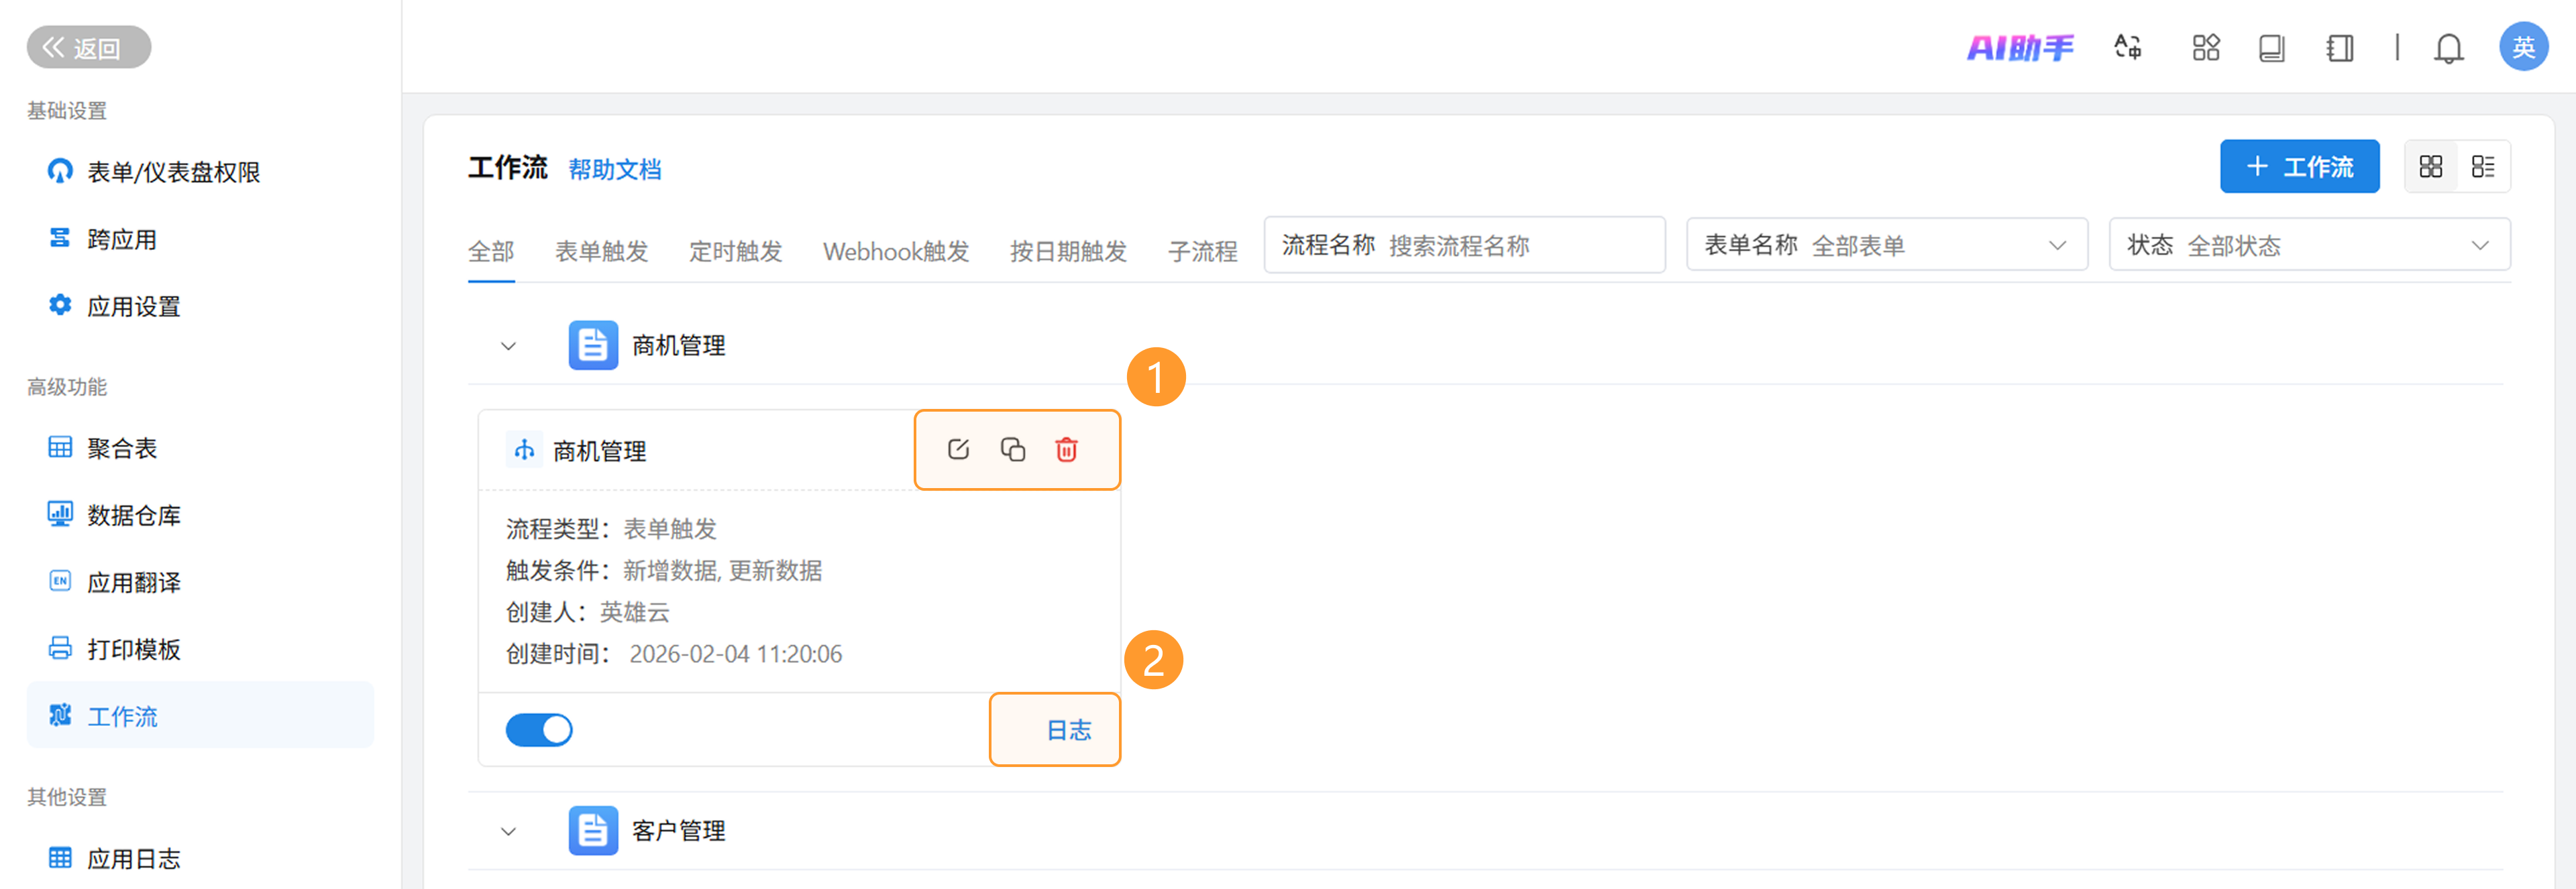Screen dimensions: 2576x889
Task: Click the copy icon on 商机管理 card
Action: [x=1012, y=449]
